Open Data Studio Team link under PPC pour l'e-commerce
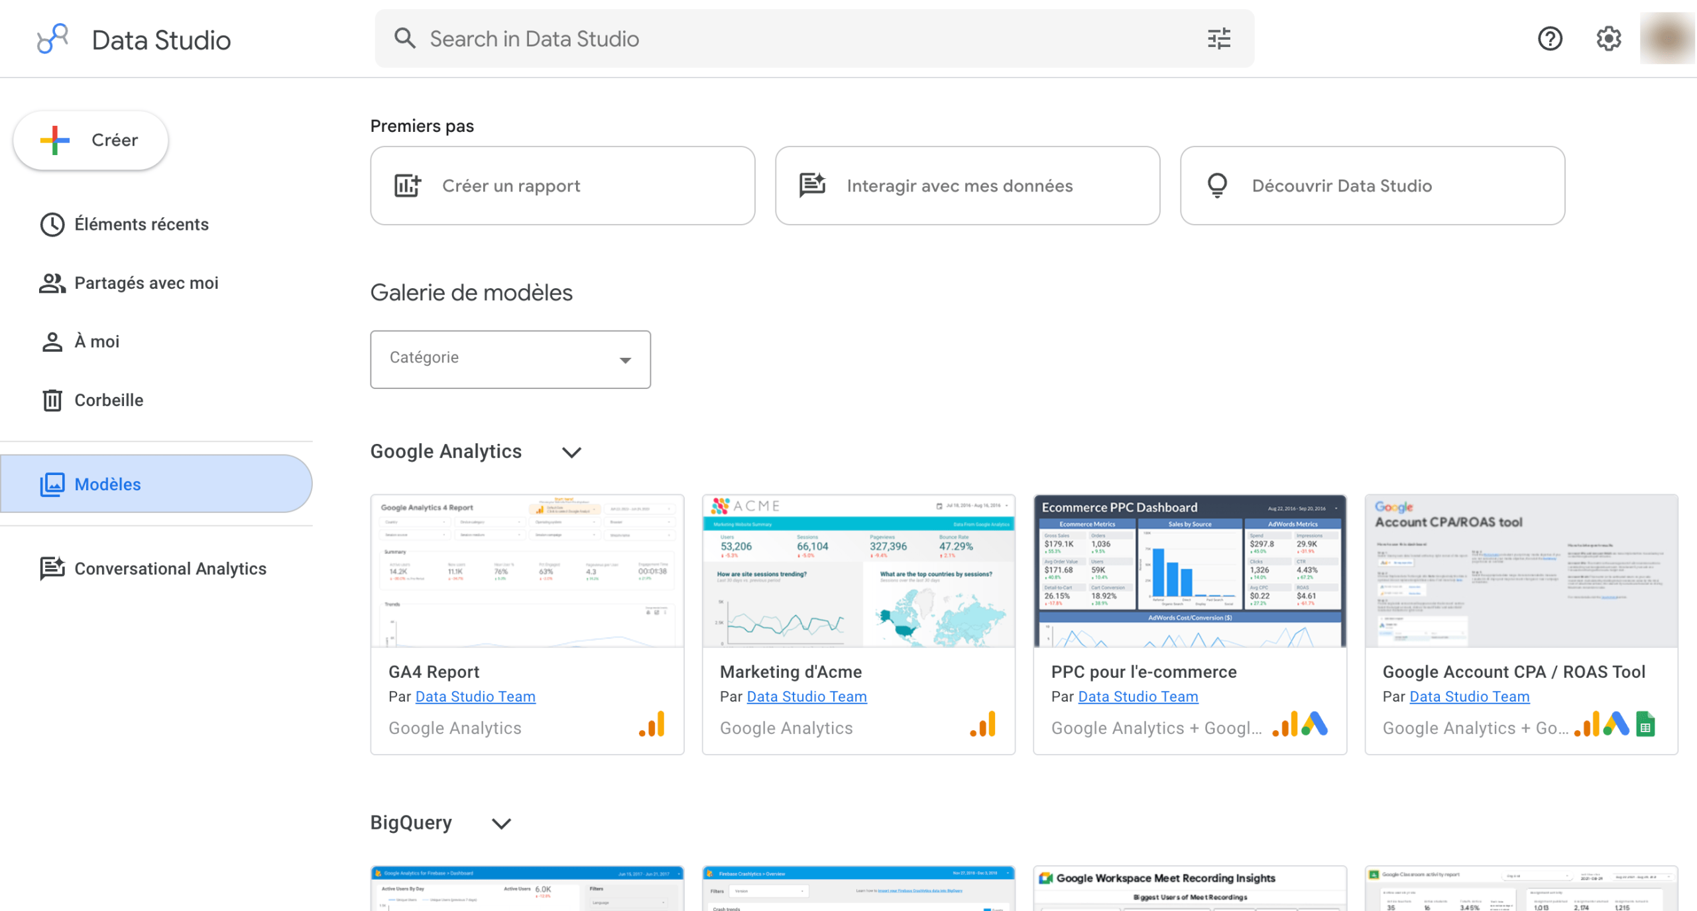The width and height of the screenshot is (1697, 911). tap(1138, 696)
